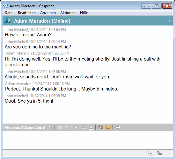Screen dimensions: 175x159
Task: Click the transcript page icon in status bar
Action: (151, 153)
